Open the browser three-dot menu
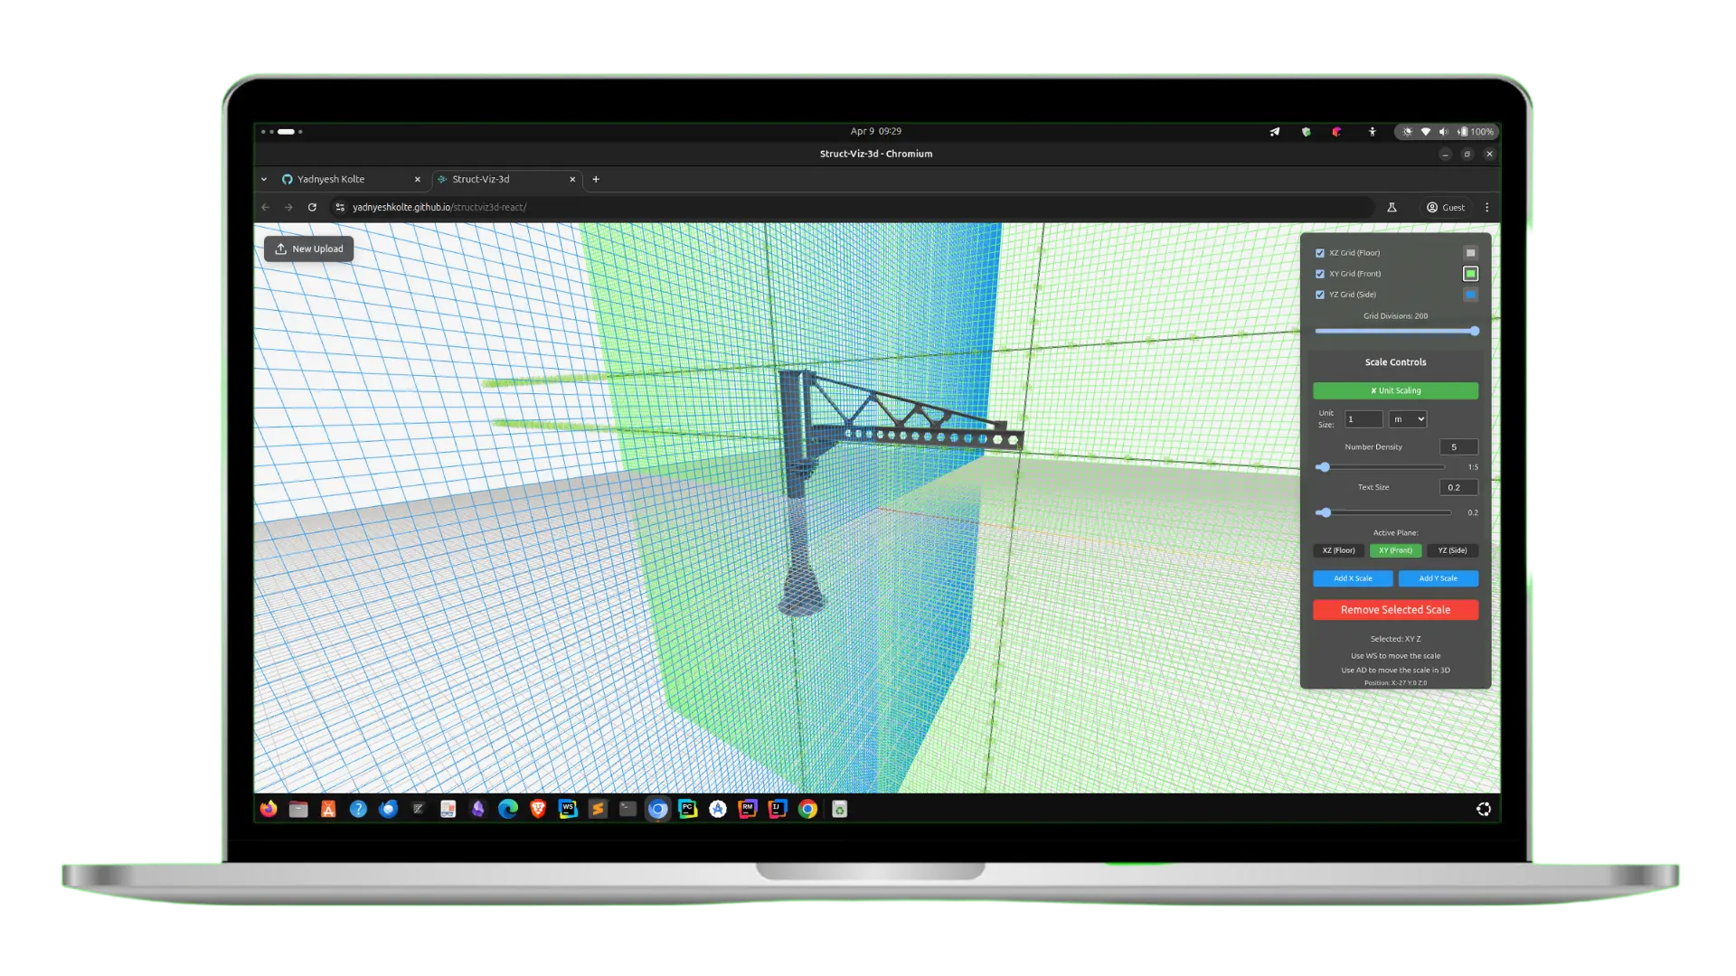The width and height of the screenshot is (1736, 976). (x=1486, y=207)
